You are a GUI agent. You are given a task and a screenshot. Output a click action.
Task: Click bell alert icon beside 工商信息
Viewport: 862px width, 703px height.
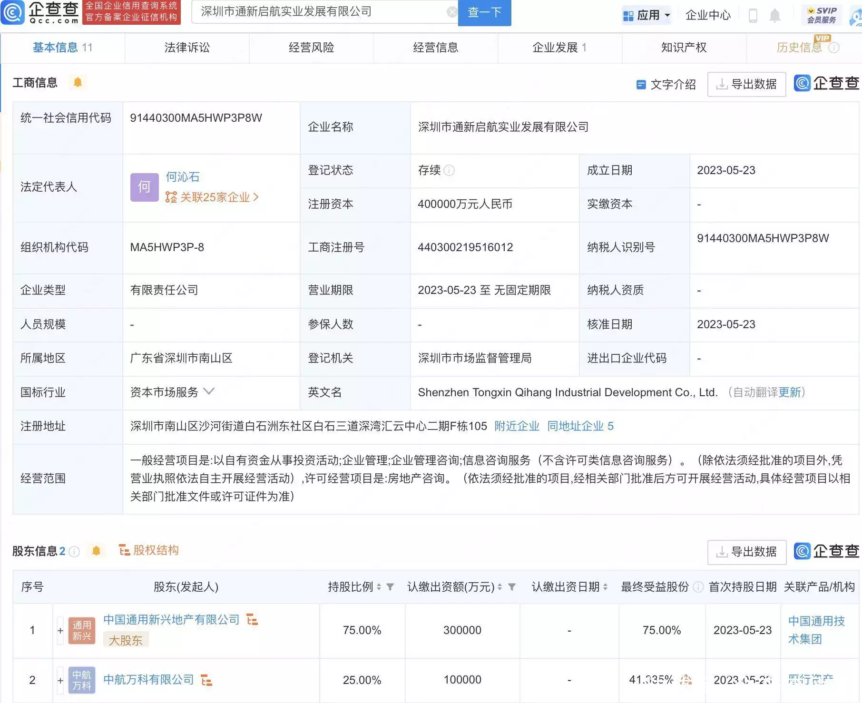78,83
